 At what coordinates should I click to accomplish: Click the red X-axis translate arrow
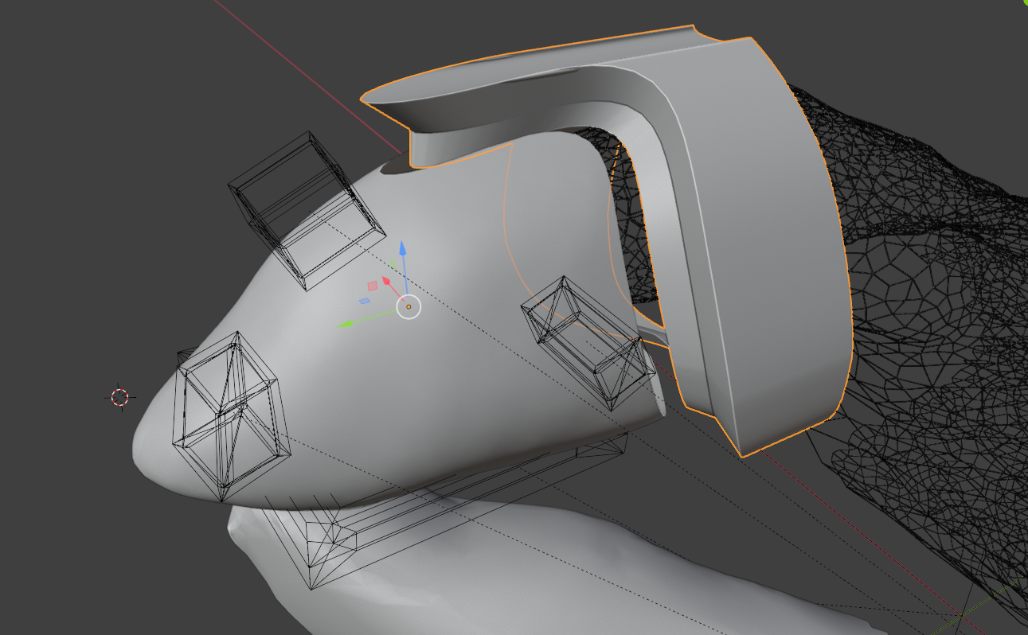click(387, 280)
